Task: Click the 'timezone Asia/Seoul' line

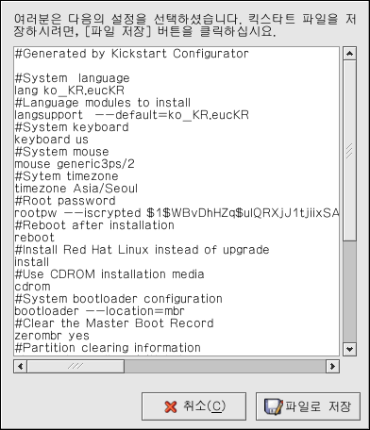Action: [x=76, y=189]
